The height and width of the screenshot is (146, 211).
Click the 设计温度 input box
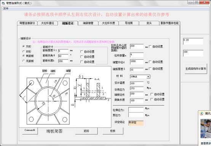pyautogui.click(x=137, y=83)
